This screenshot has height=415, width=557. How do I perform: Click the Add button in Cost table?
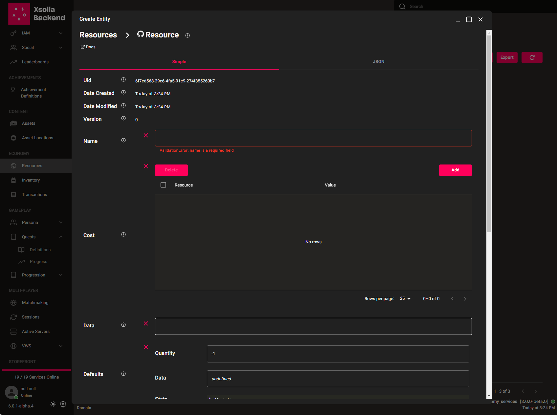tap(456, 170)
